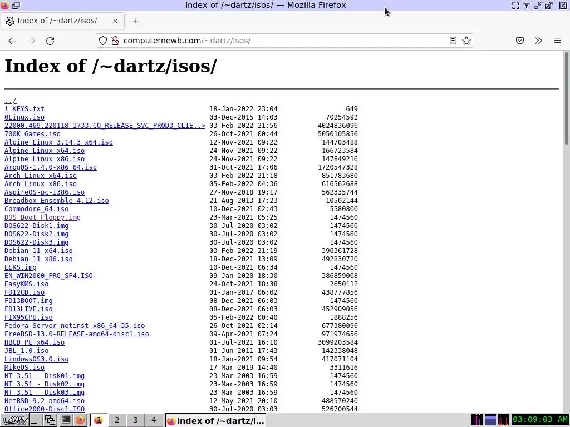
Task: Reload the current page
Action: tap(50, 41)
